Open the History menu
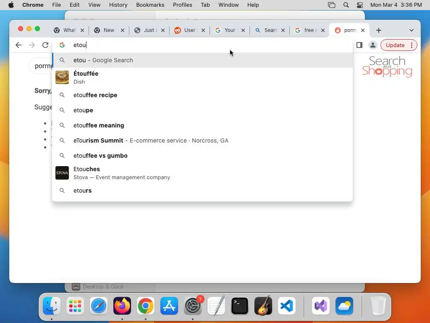This screenshot has height=323, width=430. point(118,5)
